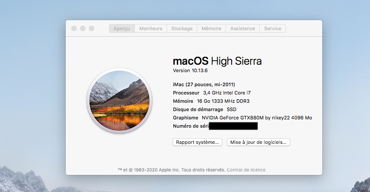Open the Assistance tab
Image resolution: width=370 pixels, height=192 pixels.
243,28
